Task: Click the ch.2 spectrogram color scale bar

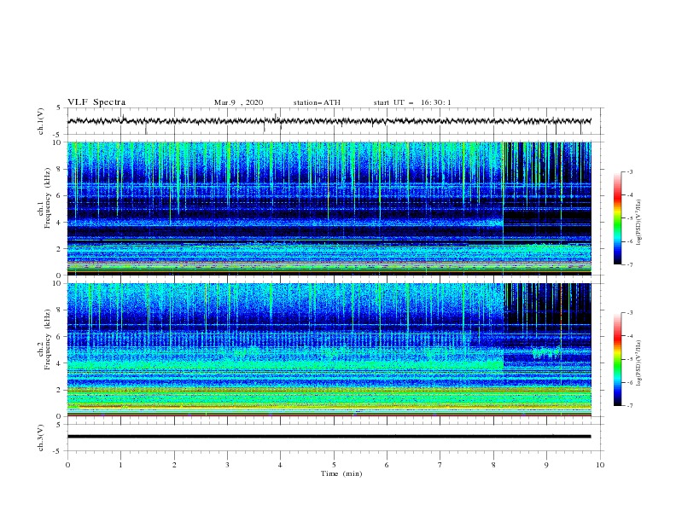Action: [x=617, y=359]
